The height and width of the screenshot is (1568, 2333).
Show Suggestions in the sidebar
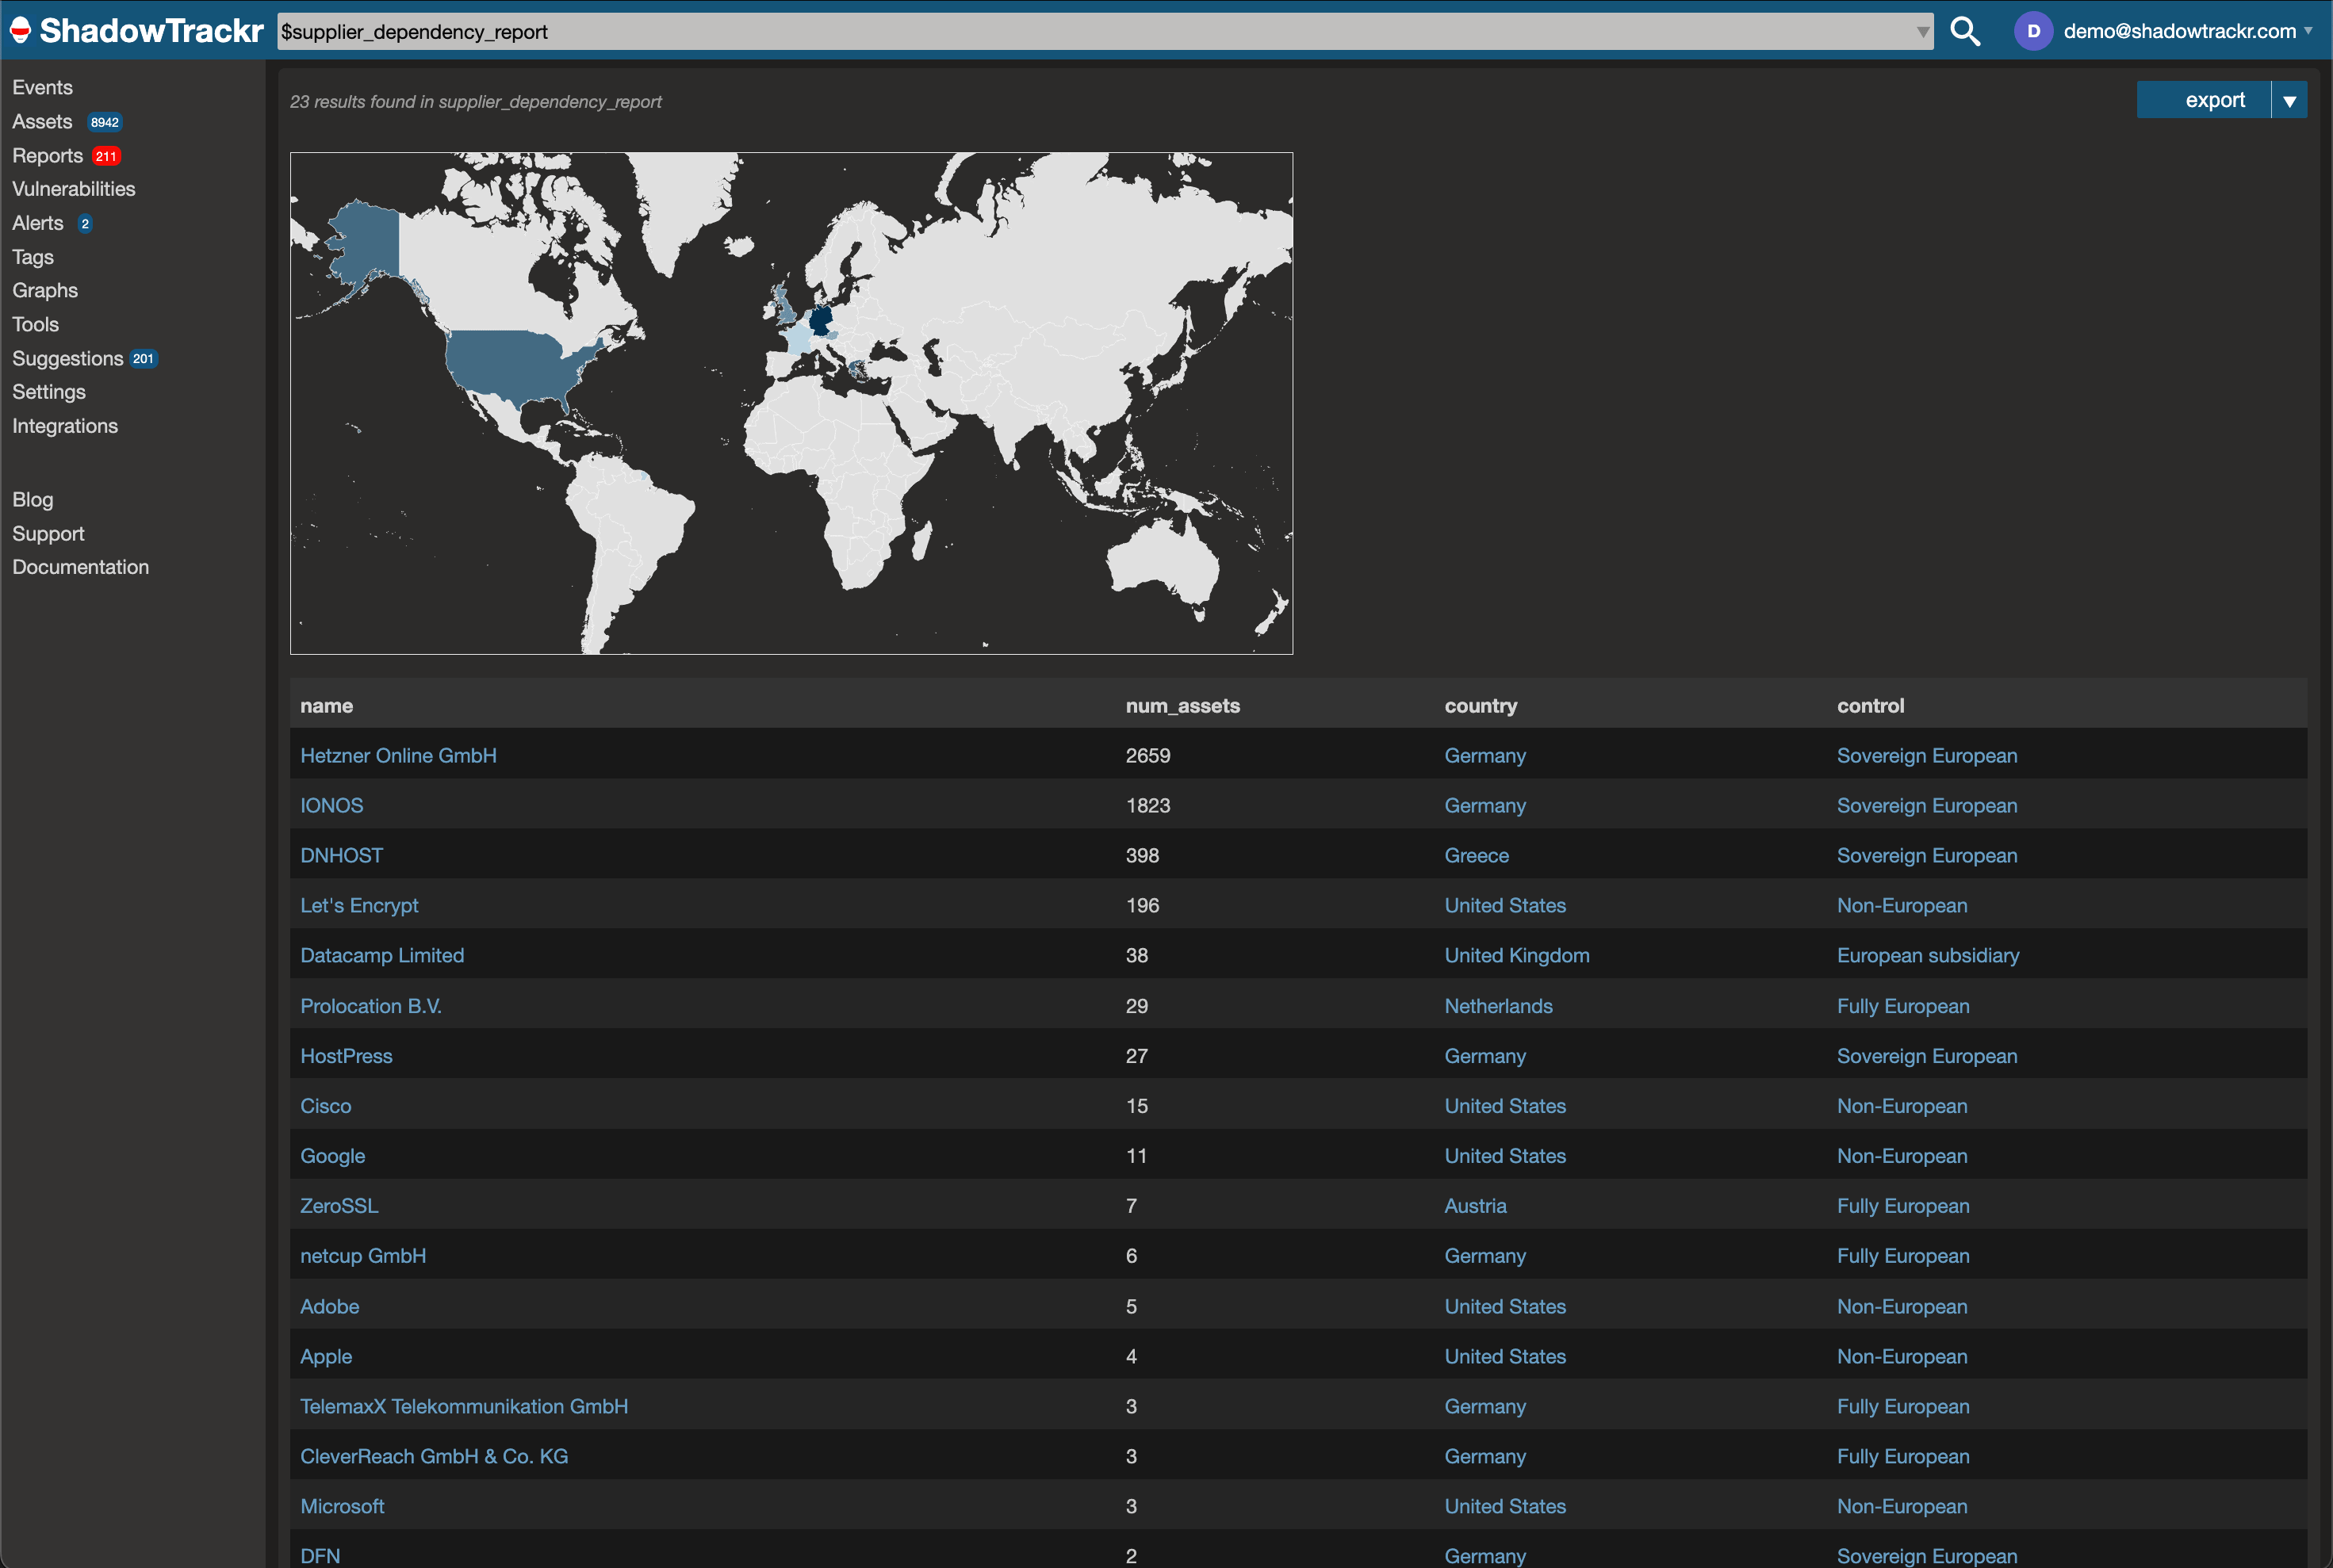coord(68,359)
